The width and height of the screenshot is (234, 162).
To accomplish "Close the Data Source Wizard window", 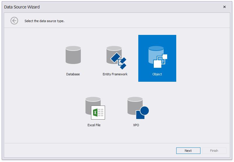I will (x=224, y=7).
